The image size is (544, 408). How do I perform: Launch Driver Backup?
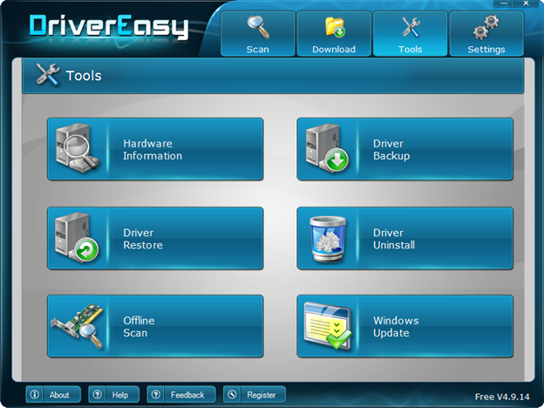405,149
